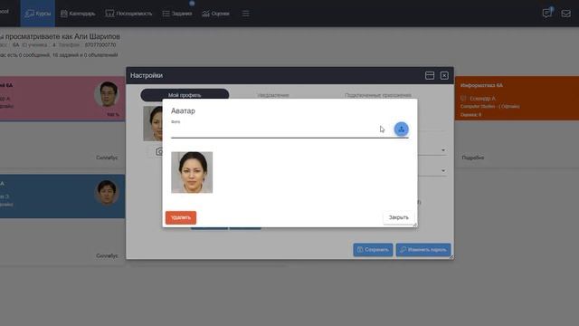This screenshot has height=326, width=579.
Task: Close the Настройки window
Action: pos(444,75)
